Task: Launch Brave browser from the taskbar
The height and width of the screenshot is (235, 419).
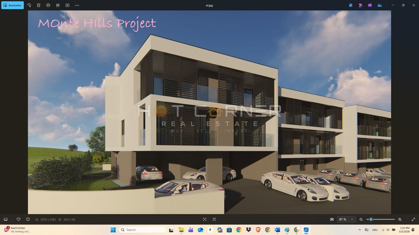Action: [258, 230]
